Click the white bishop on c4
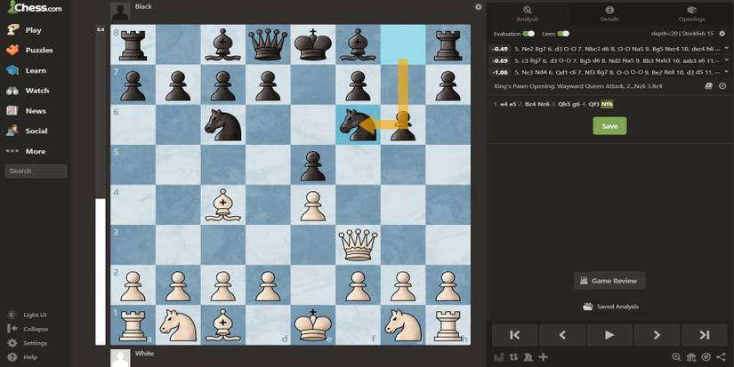The image size is (734, 367). 223,204
